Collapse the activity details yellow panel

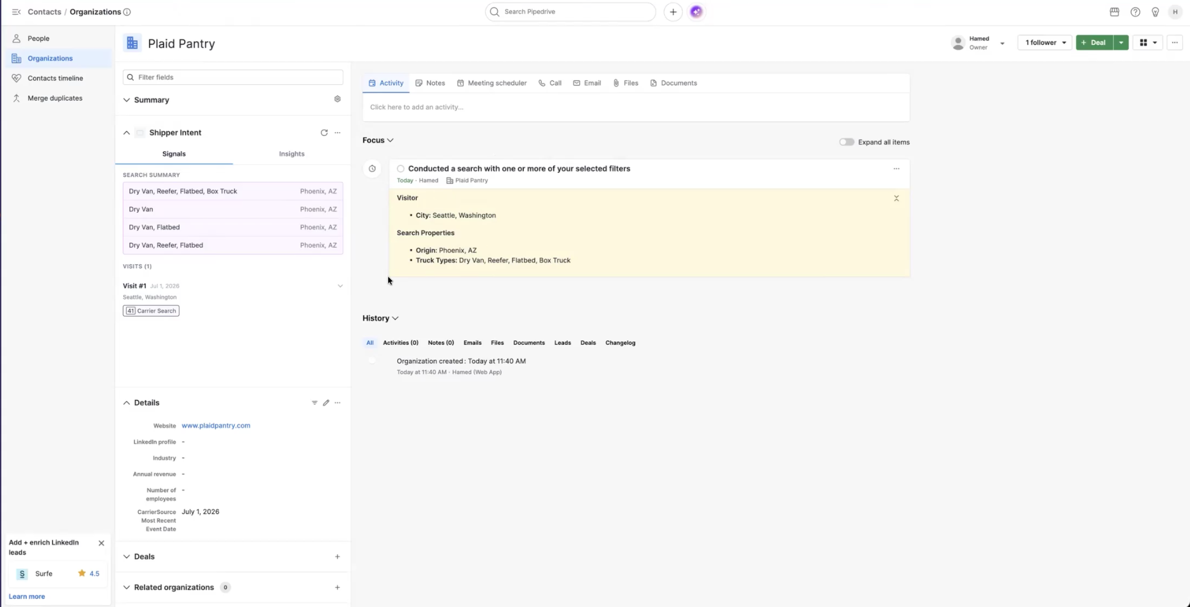[896, 198]
